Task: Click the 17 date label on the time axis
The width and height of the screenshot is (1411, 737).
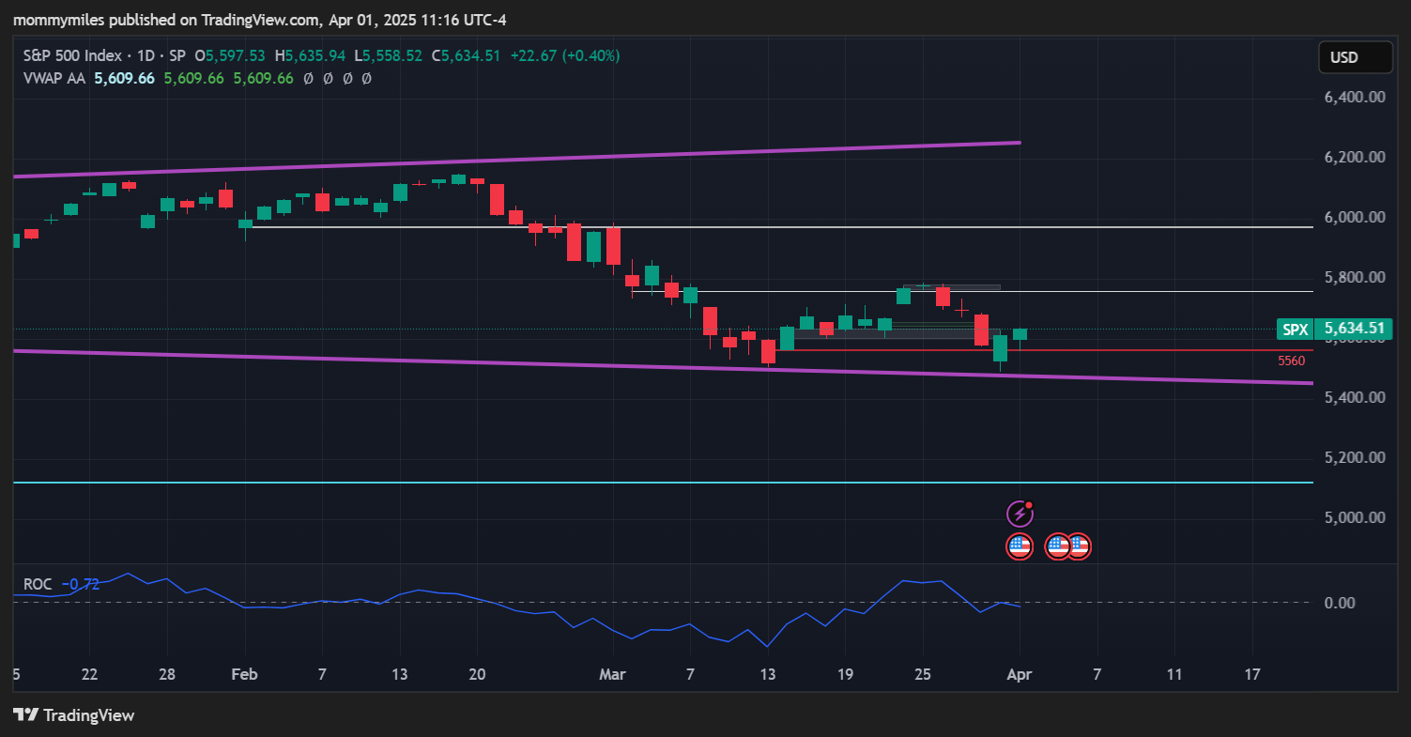Action: (1252, 675)
